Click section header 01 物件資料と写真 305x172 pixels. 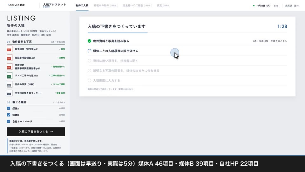[19, 42]
